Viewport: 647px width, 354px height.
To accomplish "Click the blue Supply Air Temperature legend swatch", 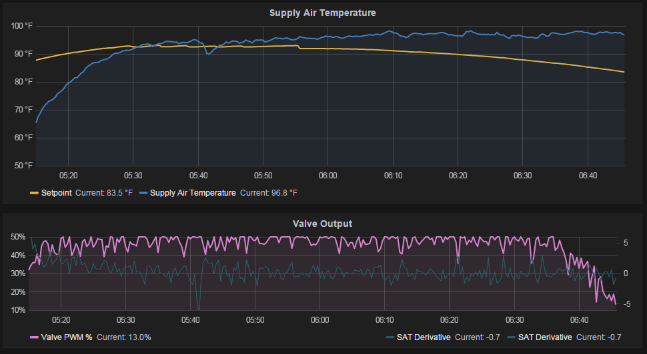I will click(143, 193).
